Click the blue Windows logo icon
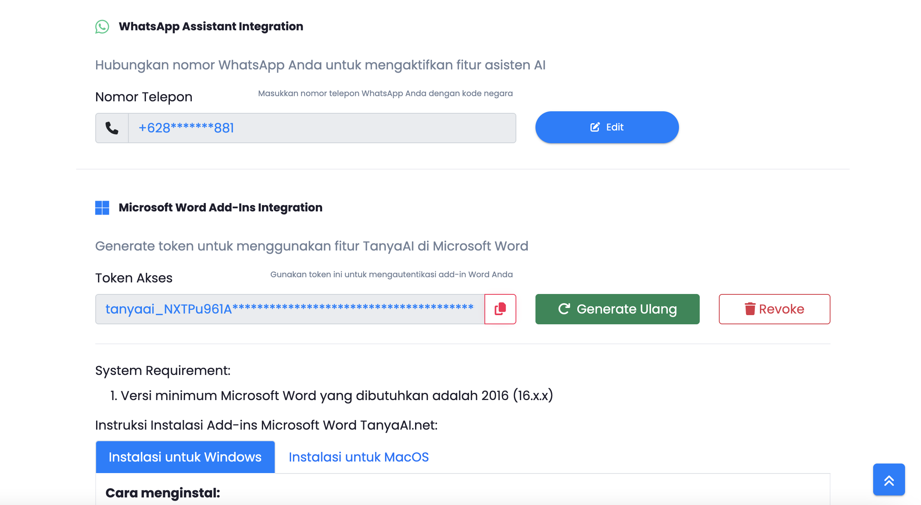 tap(102, 208)
